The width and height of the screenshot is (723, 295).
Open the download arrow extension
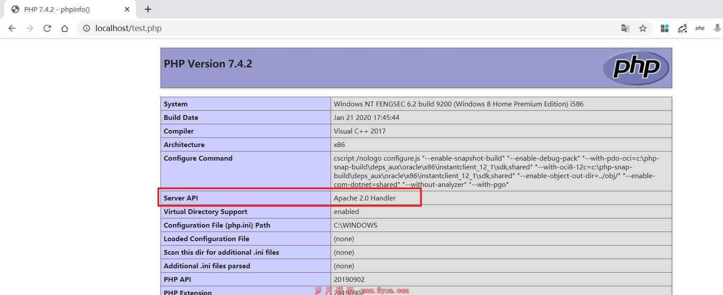point(717,28)
